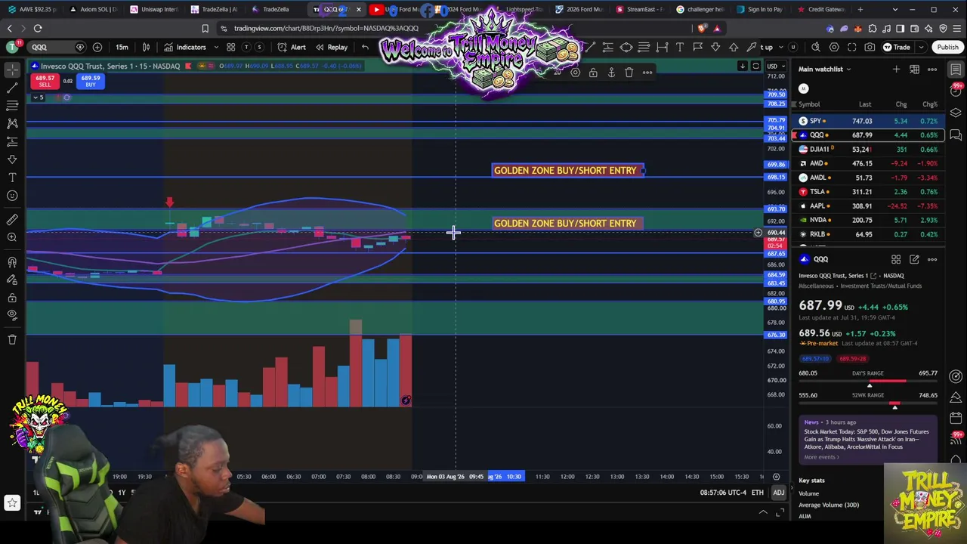Select the text annotation tool in left sidebar
The image size is (967, 544).
click(12, 178)
